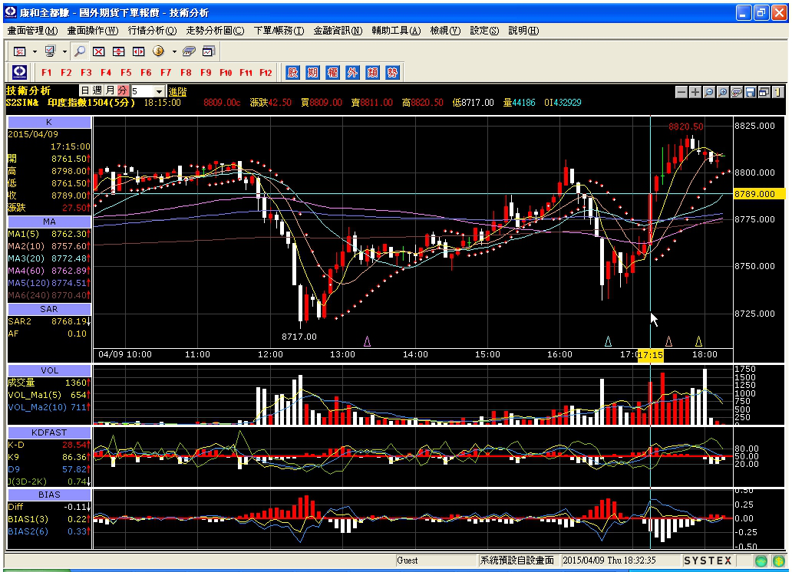The height and width of the screenshot is (572, 792).
Task: Click the F1 shortcut button
Action: point(47,73)
